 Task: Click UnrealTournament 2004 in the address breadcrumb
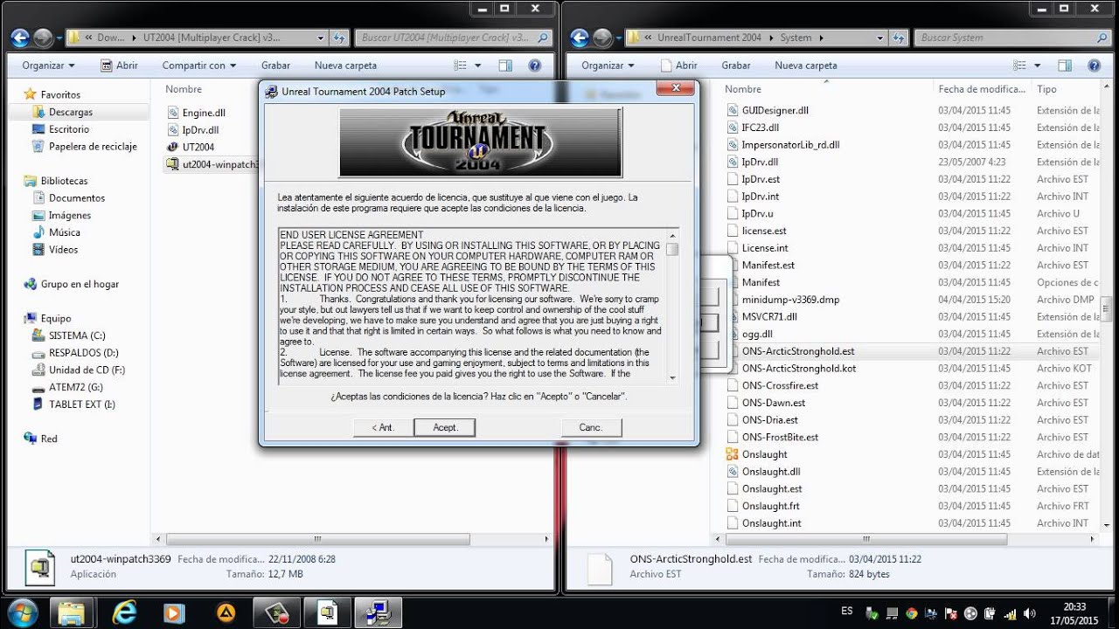pyautogui.click(x=708, y=38)
